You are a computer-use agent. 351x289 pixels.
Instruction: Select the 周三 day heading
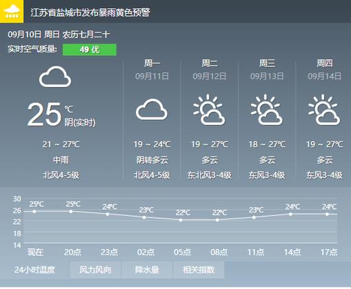tap(267, 63)
